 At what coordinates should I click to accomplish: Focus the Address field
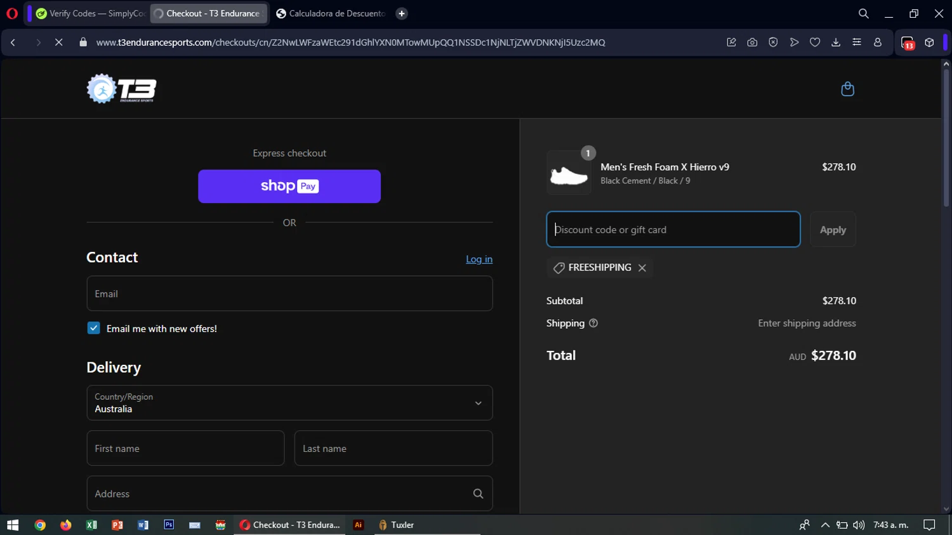point(289,493)
